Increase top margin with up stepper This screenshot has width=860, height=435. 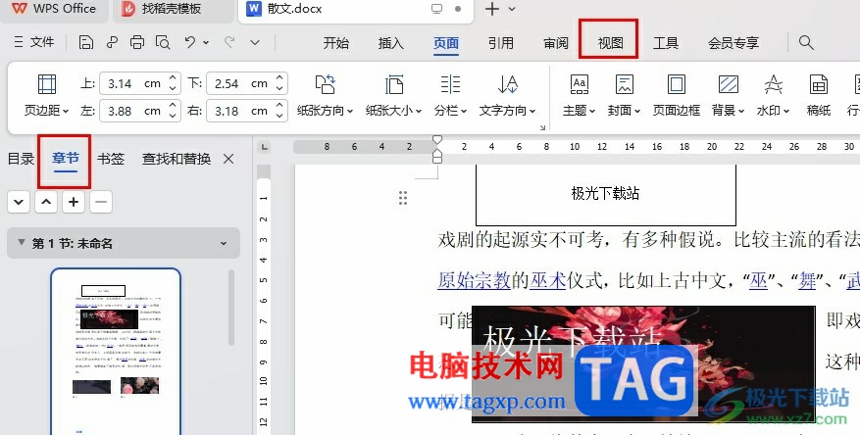pyautogui.click(x=173, y=77)
